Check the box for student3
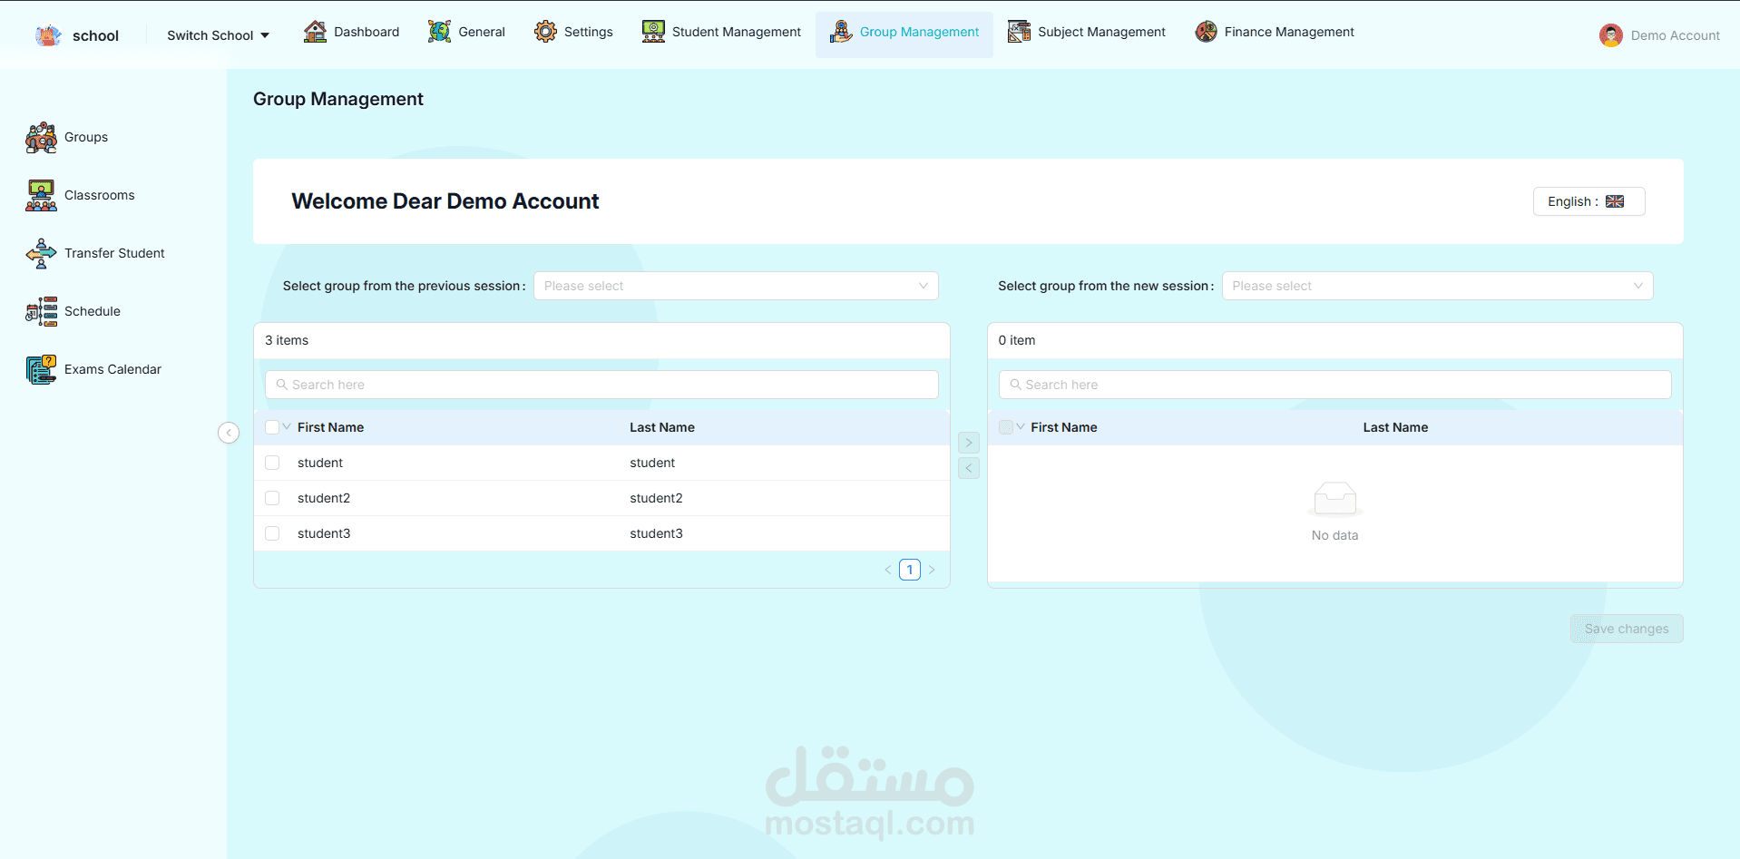This screenshot has width=1740, height=859. tap(272, 533)
